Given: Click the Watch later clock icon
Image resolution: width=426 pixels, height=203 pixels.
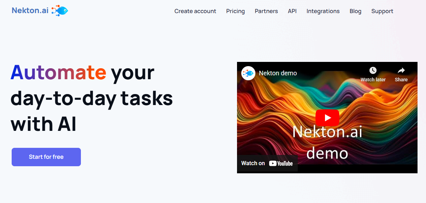Looking at the screenshot, I should point(373,71).
